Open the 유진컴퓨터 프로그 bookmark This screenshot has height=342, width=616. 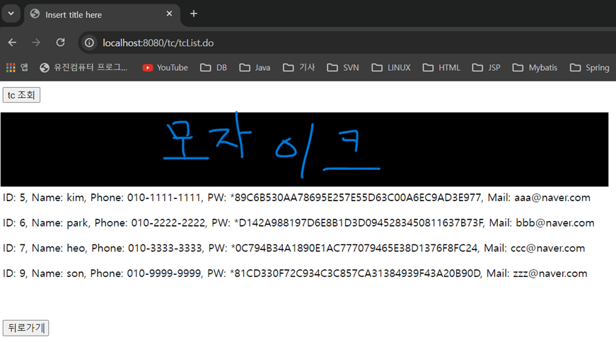pos(84,68)
